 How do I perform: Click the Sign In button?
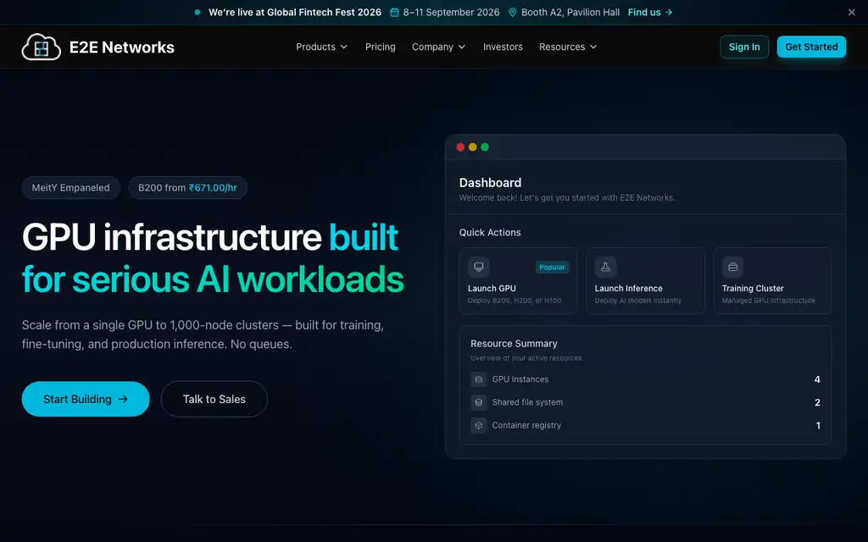pyautogui.click(x=744, y=47)
